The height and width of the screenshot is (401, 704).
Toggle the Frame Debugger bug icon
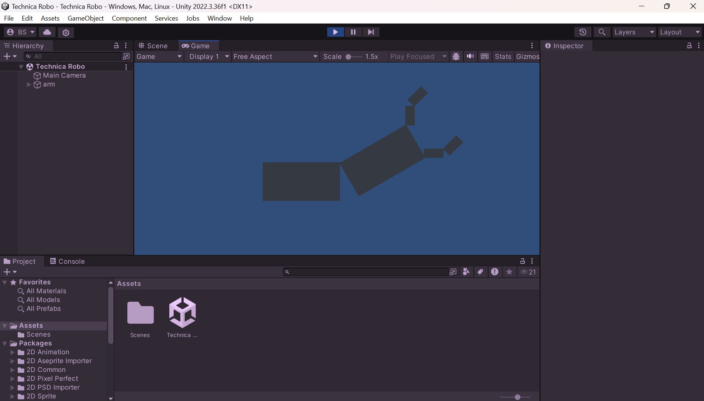tap(456, 56)
